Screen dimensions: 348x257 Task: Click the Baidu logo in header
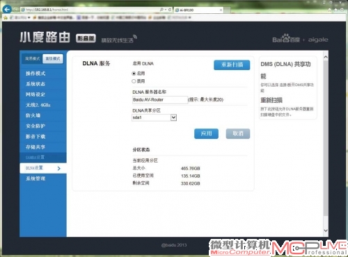[286, 39]
